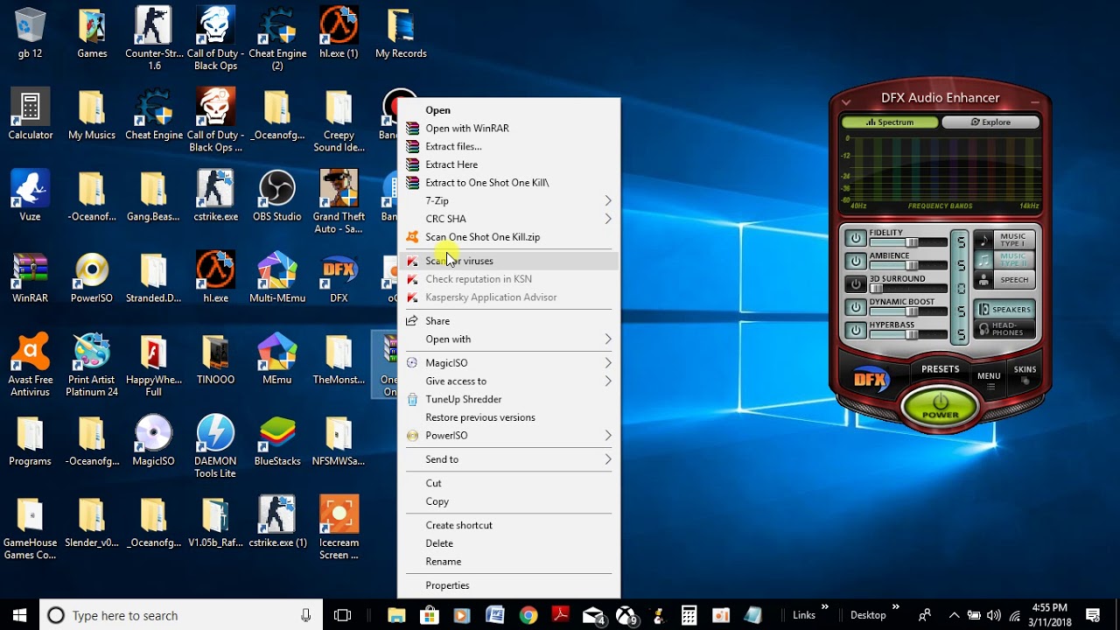
Task: Open the Counter-Strike 1.6 desktop shortcut
Action: tap(154, 39)
